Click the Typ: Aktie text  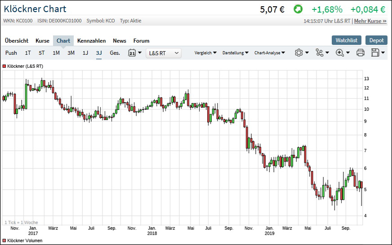pyautogui.click(x=130, y=21)
